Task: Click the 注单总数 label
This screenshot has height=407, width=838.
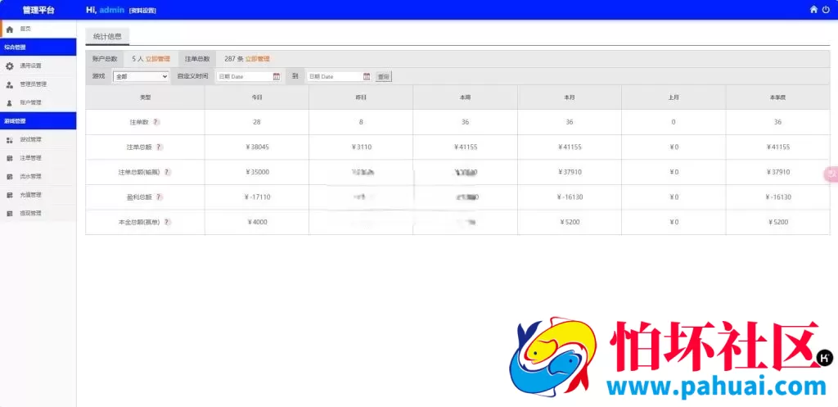Action: pyautogui.click(x=197, y=59)
